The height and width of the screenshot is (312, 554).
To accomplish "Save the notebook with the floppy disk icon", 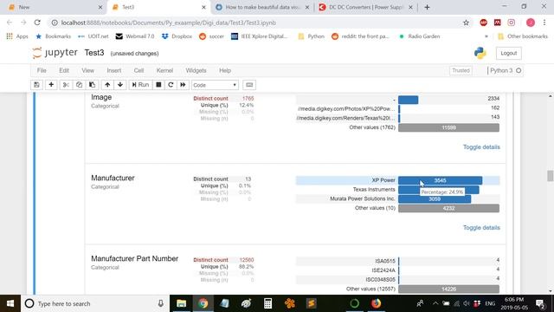I will click(36, 85).
